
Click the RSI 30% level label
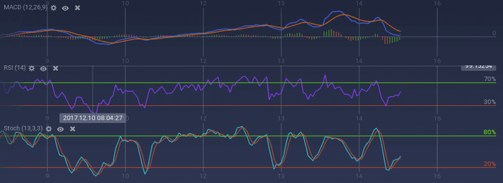(x=490, y=102)
